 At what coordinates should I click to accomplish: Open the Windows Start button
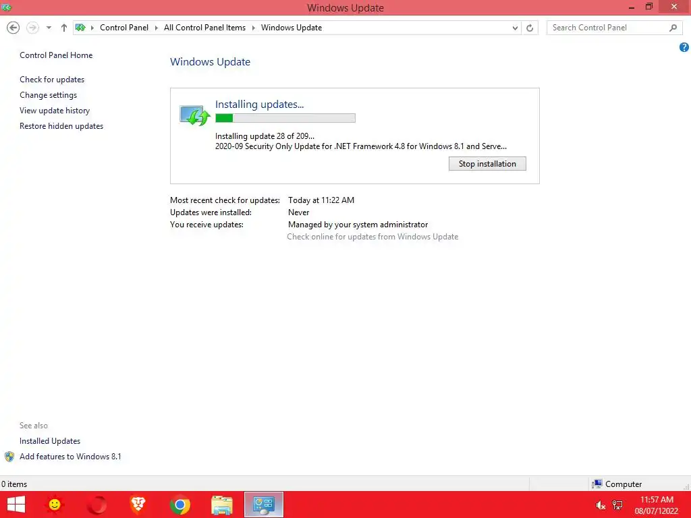click(16, 505)
